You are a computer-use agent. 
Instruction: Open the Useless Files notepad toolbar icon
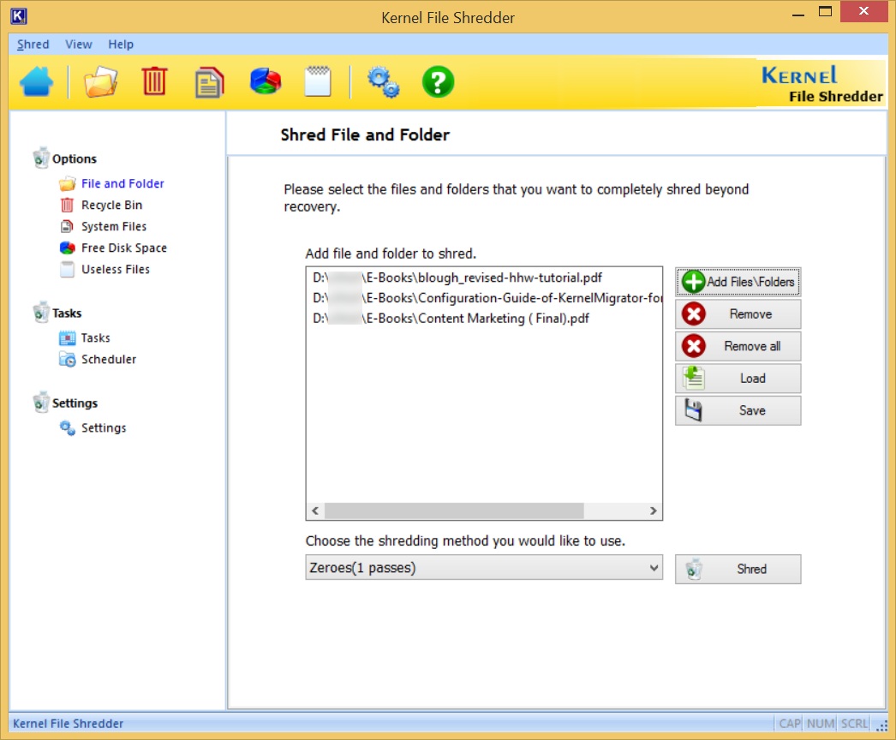(318, 81)
